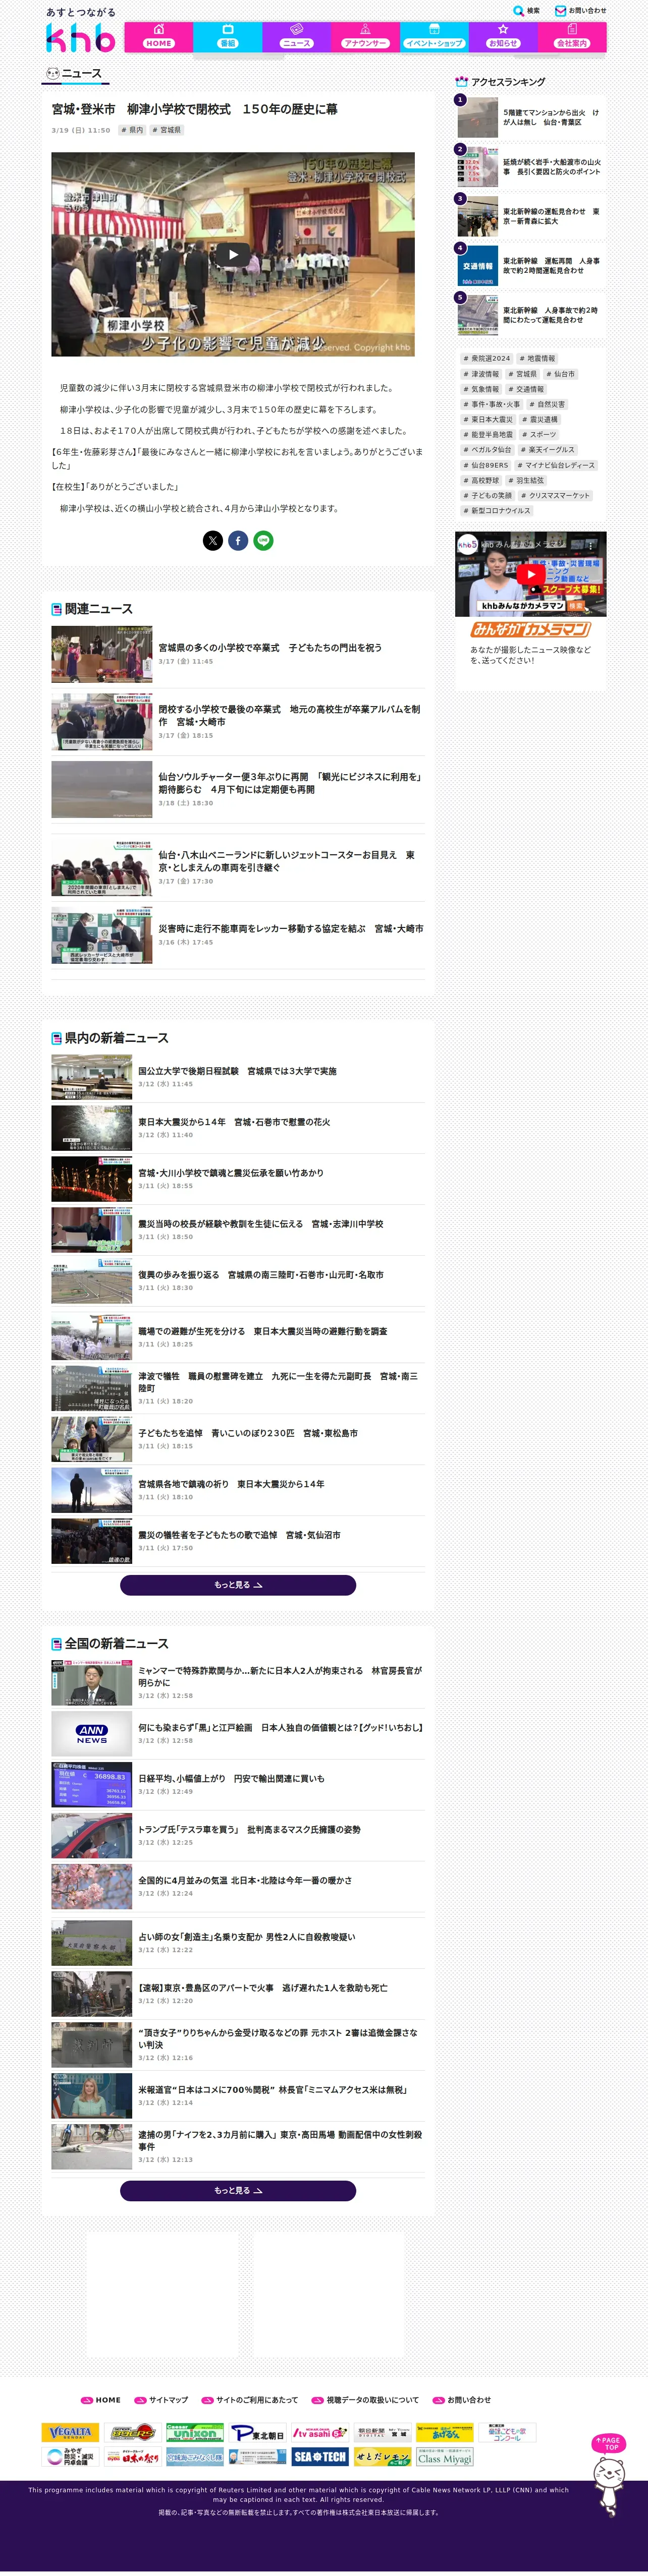Go to HOME in the navigation bar

tap(159, 37)
